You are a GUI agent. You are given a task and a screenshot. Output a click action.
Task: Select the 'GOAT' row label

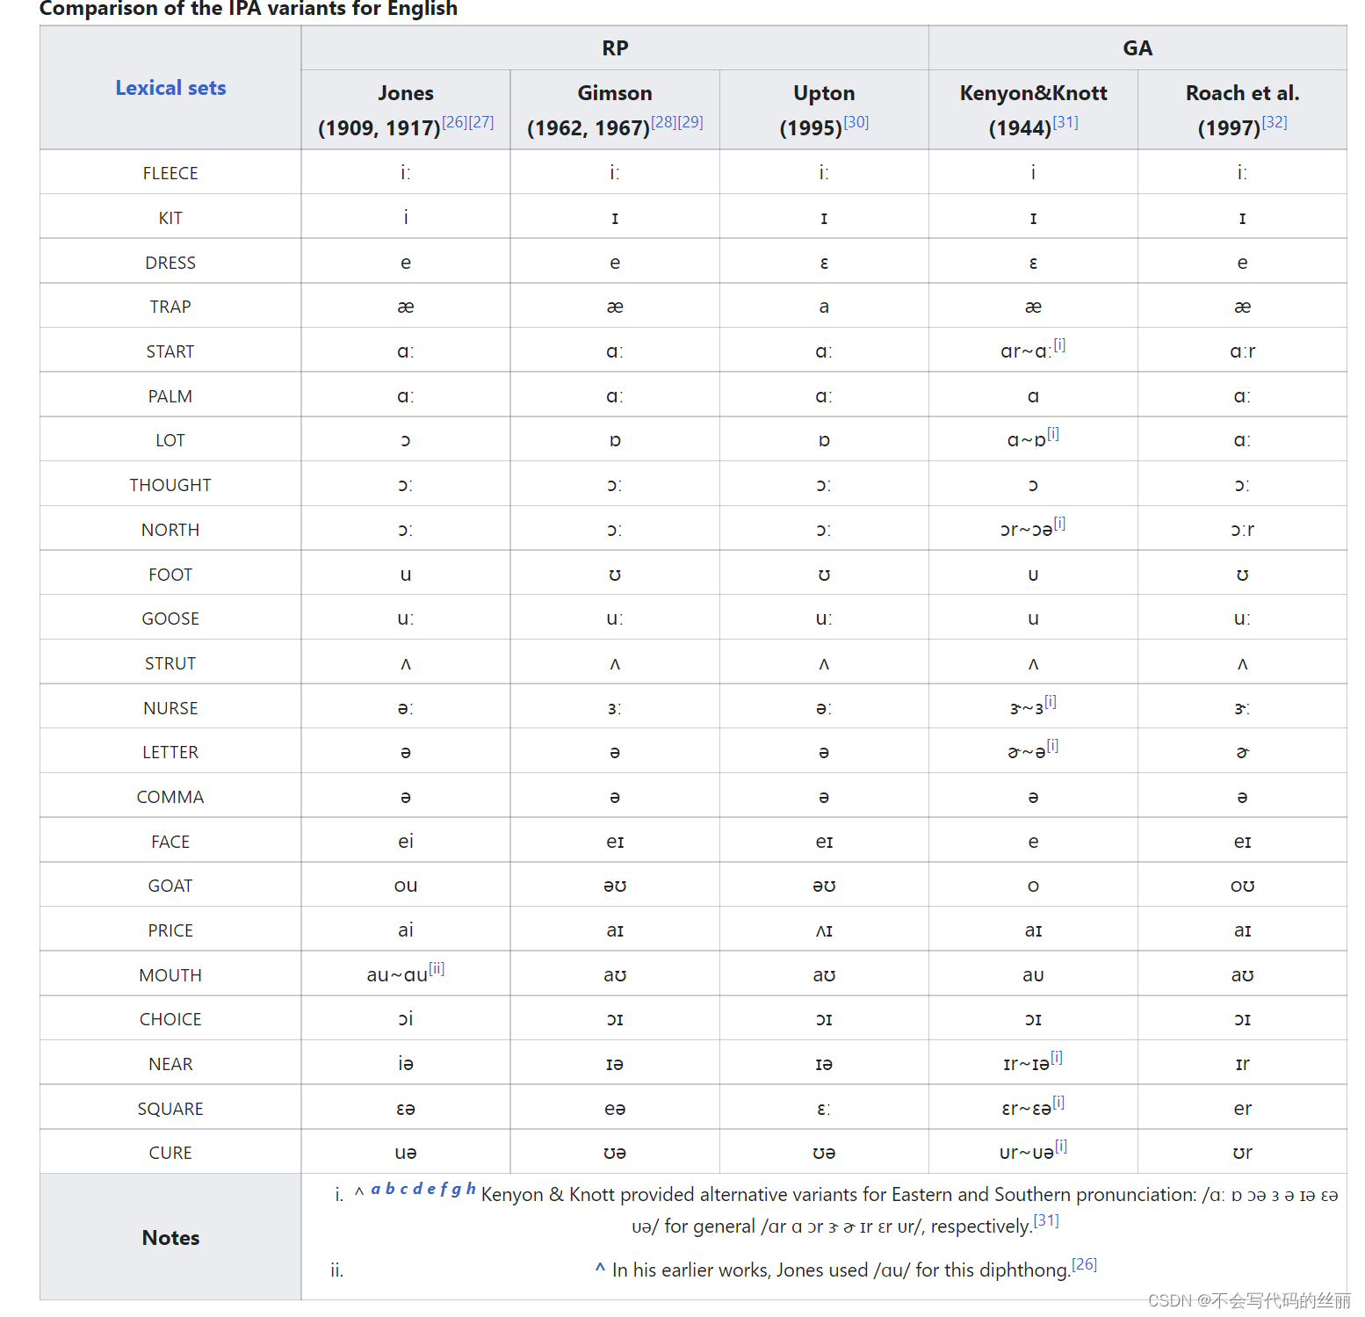[x=170, y=886]
